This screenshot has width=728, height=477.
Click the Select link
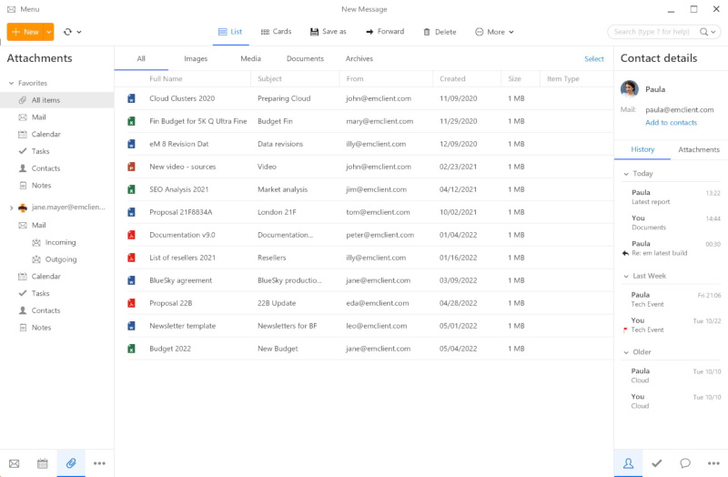[x=594, y=59]
